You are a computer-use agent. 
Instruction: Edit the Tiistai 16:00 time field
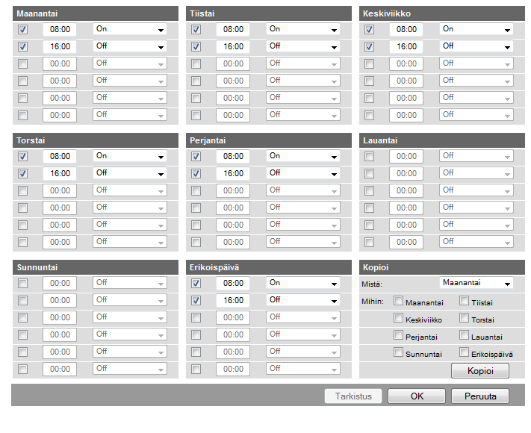233,47
